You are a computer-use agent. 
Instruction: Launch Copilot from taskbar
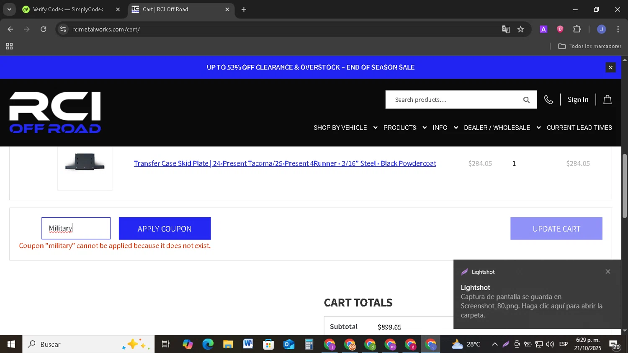(x=188, y=344)
